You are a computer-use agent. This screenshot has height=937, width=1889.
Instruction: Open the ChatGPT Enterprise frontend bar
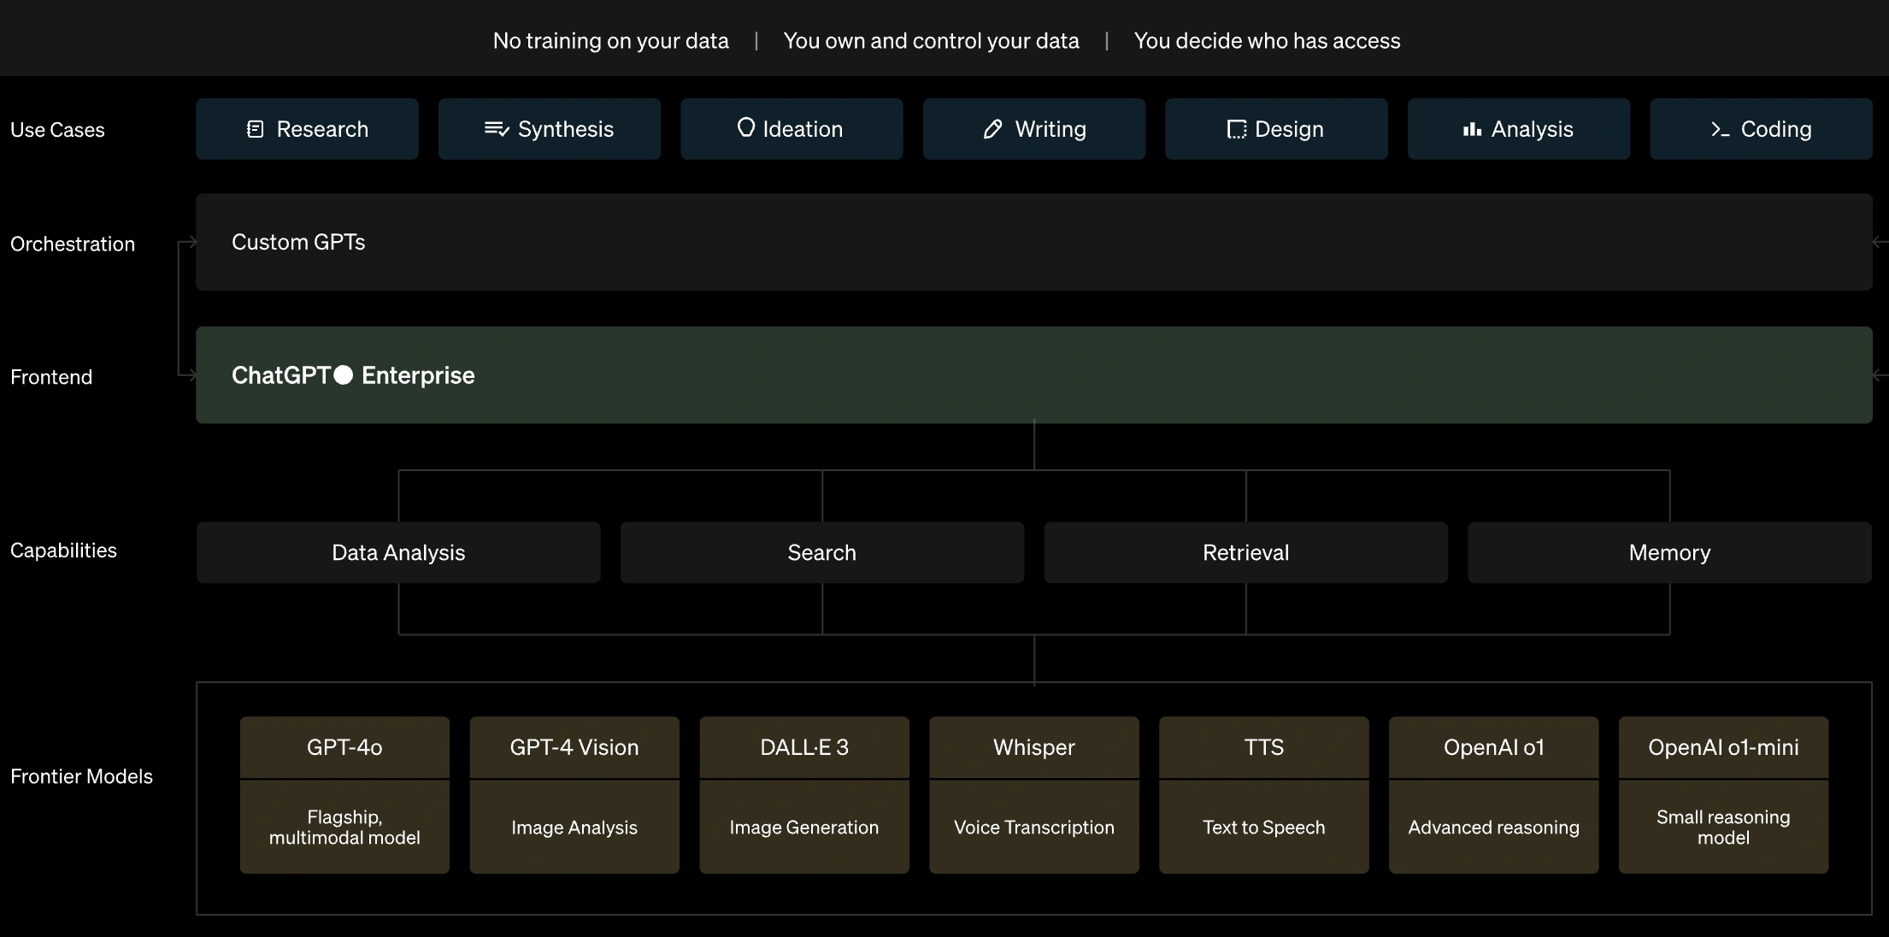pos(1034,375)
